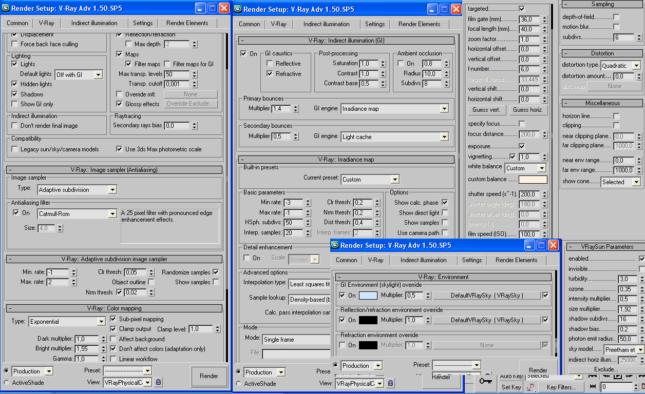This screenshot has height=394, width=645.
Task: Open show cone Selected dropdown
Action: pyautogui.click(x=621, y=182)
